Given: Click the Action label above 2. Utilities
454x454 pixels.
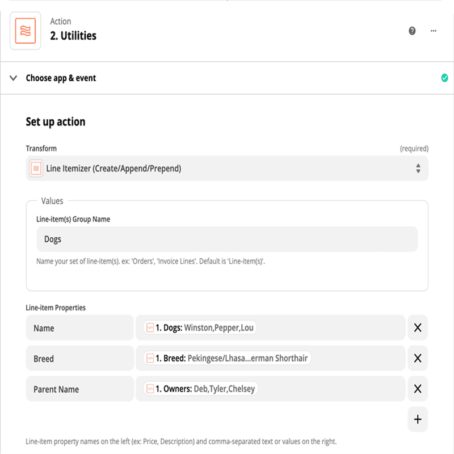Looking at the screenshot, I should (x=61, y=22).
